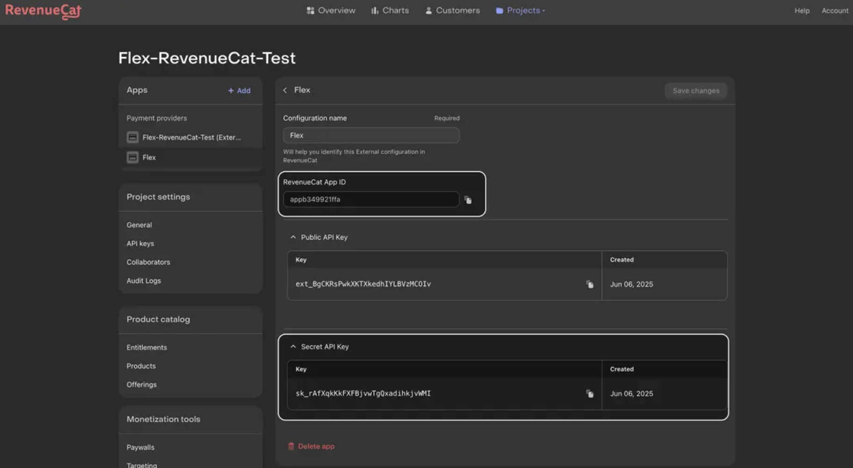Viewport: 853px width, 468px height.
Task: Click the Customers person icon
Action: (x=428, y=10)
